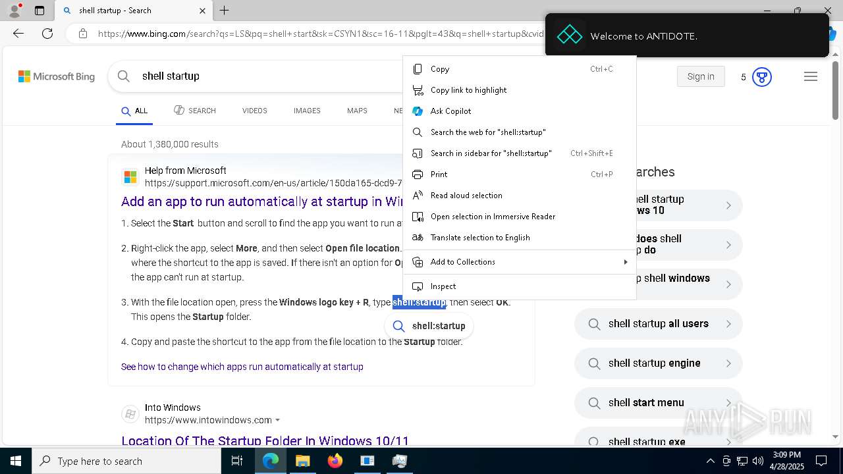This screenshot has height=474, width=843.
Task: Switch to the SEARCH tab
Action: tap(195, 111)
